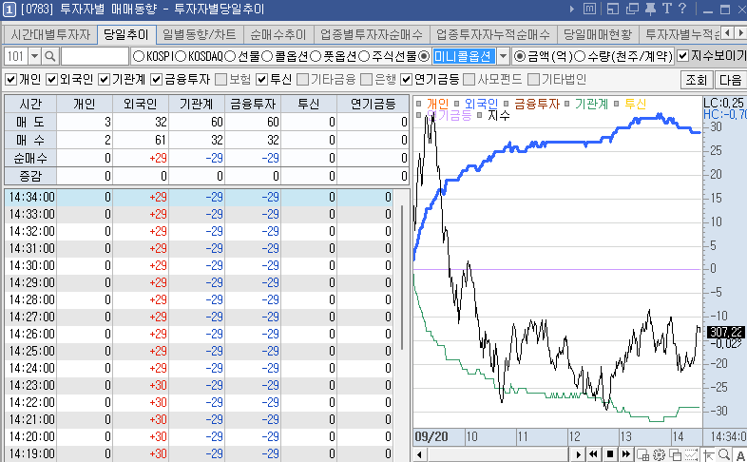This screenshot has width=747, height=462.
Task: Open chart settings gear icon
Action: click(658, 454)
